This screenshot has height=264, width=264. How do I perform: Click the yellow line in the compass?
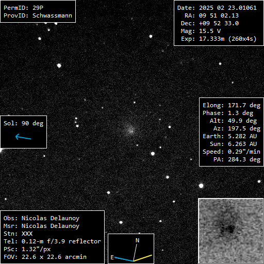point(143,258)
